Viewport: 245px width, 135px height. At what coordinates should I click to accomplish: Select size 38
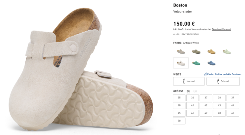tap(219, 98)
